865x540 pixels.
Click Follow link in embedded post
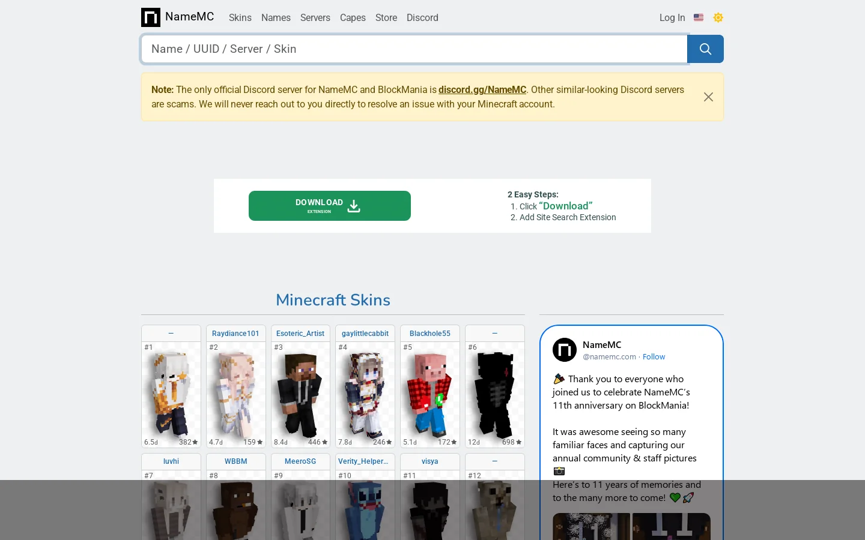654,356
